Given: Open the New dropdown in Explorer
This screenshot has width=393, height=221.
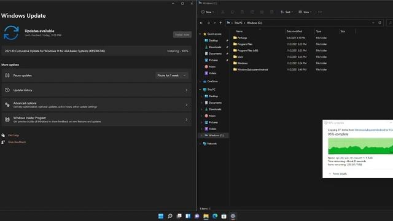Looking at the screenshot, I should [x=208, y=12].
